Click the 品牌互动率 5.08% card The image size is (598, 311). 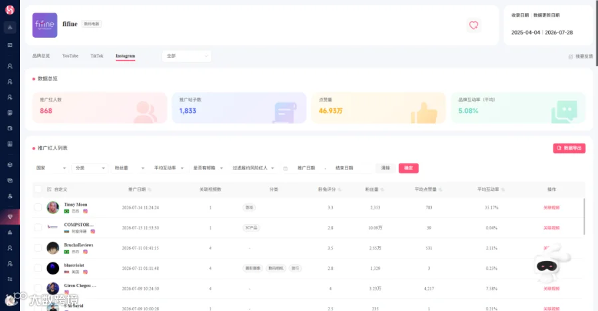point(518,108)
